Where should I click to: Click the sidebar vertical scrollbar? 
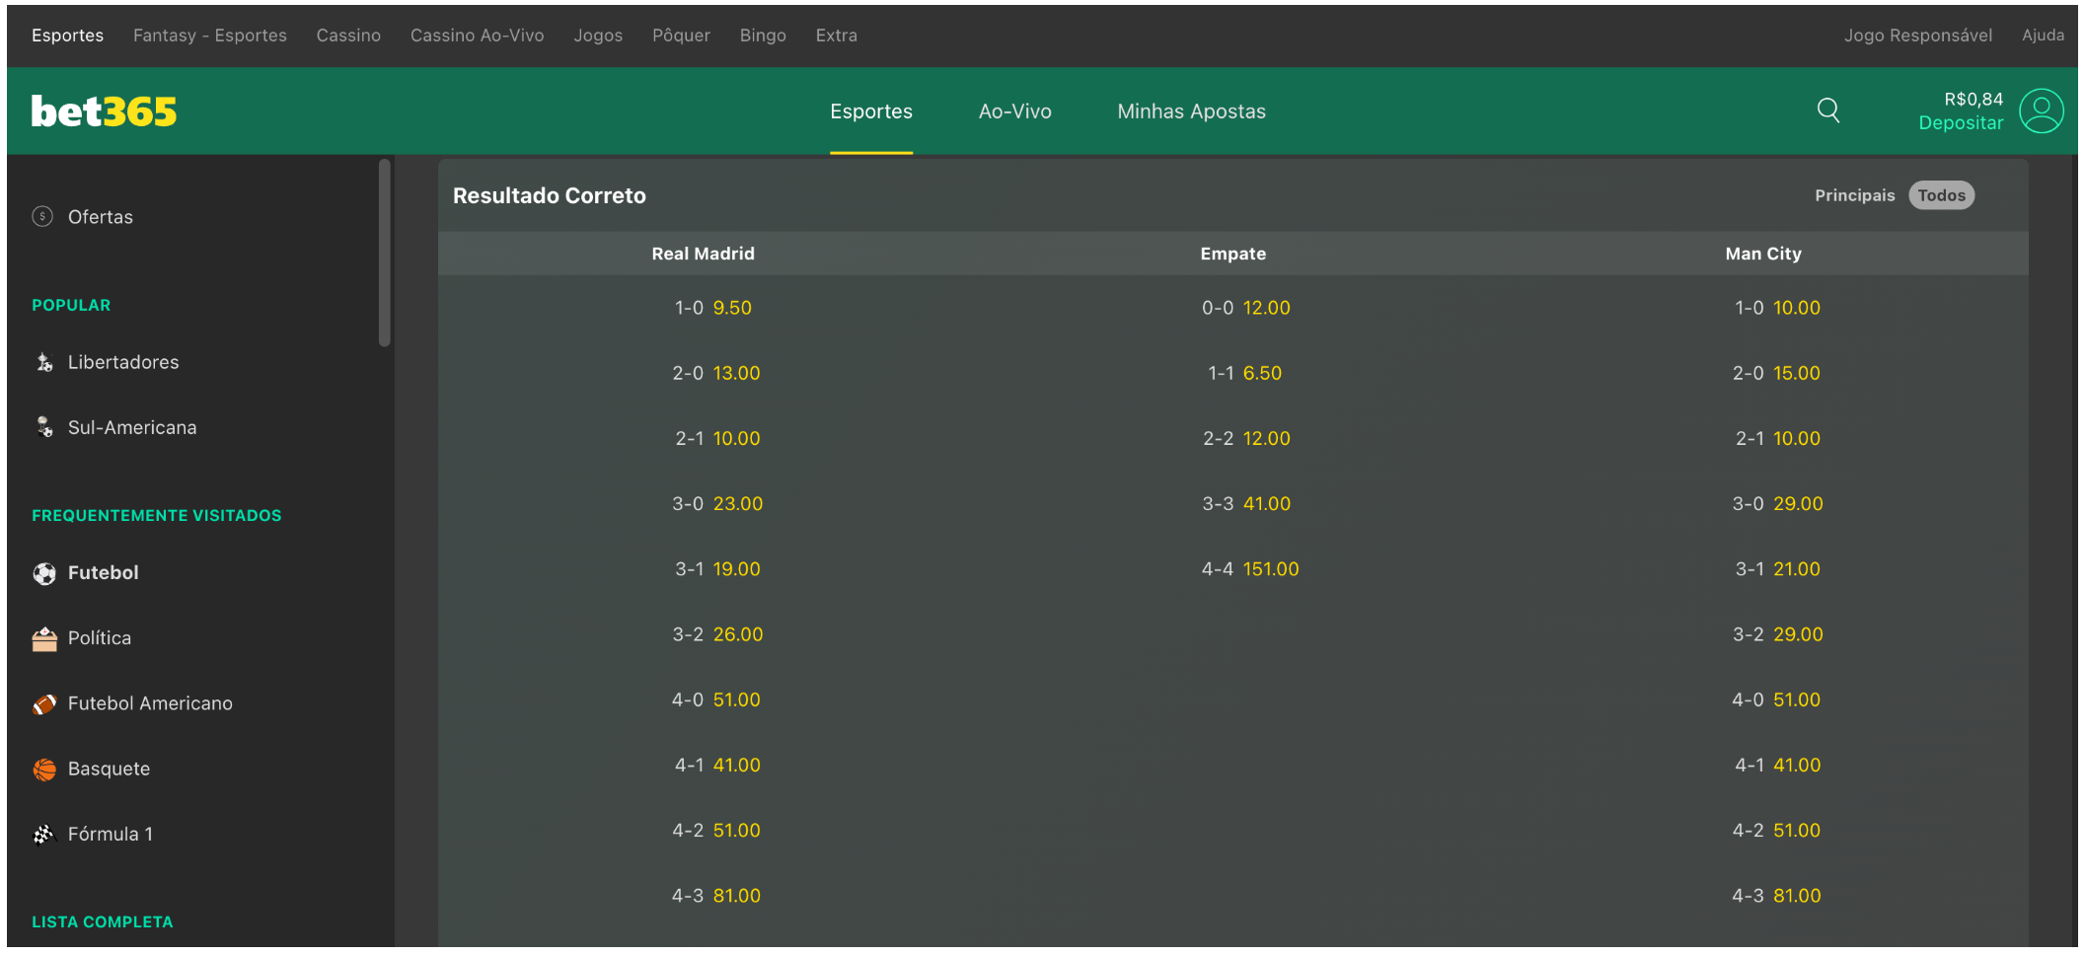coord(385,253)
